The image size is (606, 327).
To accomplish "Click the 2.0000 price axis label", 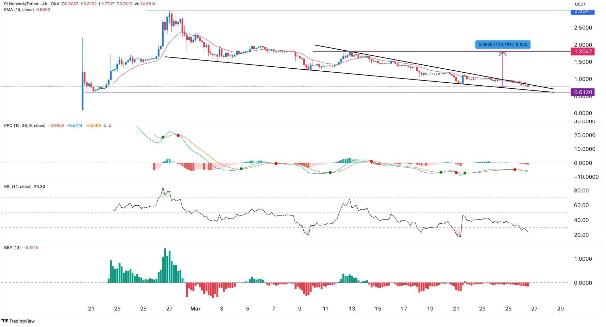I will pos(583,45).
